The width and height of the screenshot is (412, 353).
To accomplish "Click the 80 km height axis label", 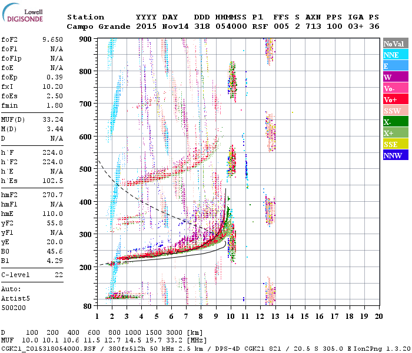I will tap(88, 306).
